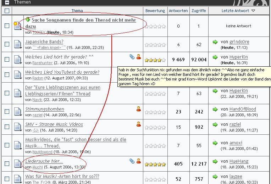Open paperclip attachment icon on 'Welches Lied hört ihr gerade?'
This screenshot has width=271, height=184.
[132, 56]
